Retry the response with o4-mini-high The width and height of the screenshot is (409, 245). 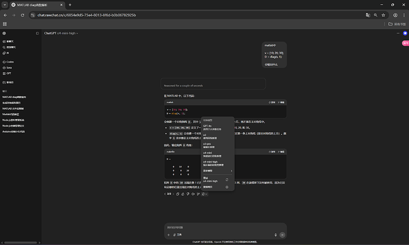(218, 180)
